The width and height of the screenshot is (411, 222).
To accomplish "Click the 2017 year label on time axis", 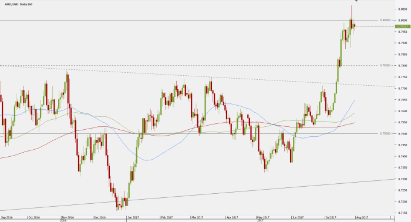I will [x=260, y=221].
